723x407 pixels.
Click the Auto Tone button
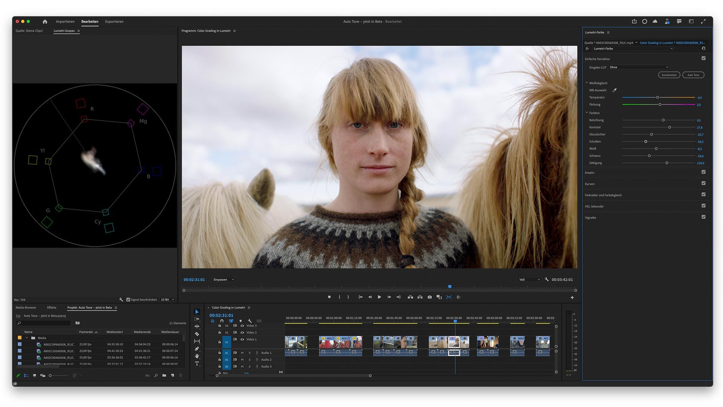click(693, 75)
